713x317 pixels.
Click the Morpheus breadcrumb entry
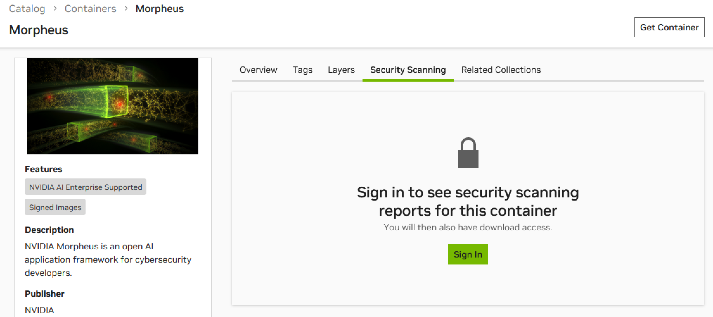160,9
